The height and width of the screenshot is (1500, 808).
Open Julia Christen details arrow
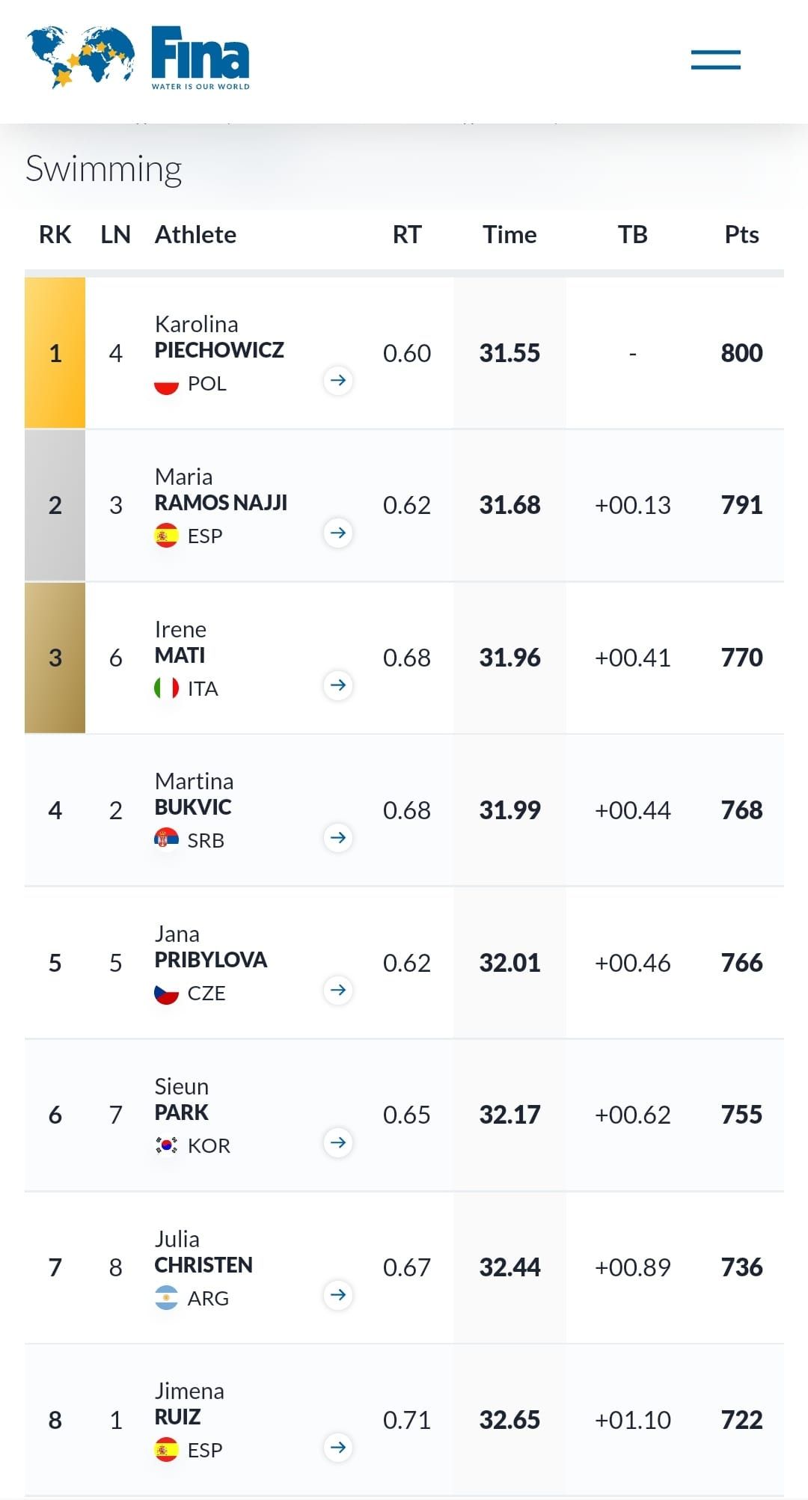tap(338, 1295)
